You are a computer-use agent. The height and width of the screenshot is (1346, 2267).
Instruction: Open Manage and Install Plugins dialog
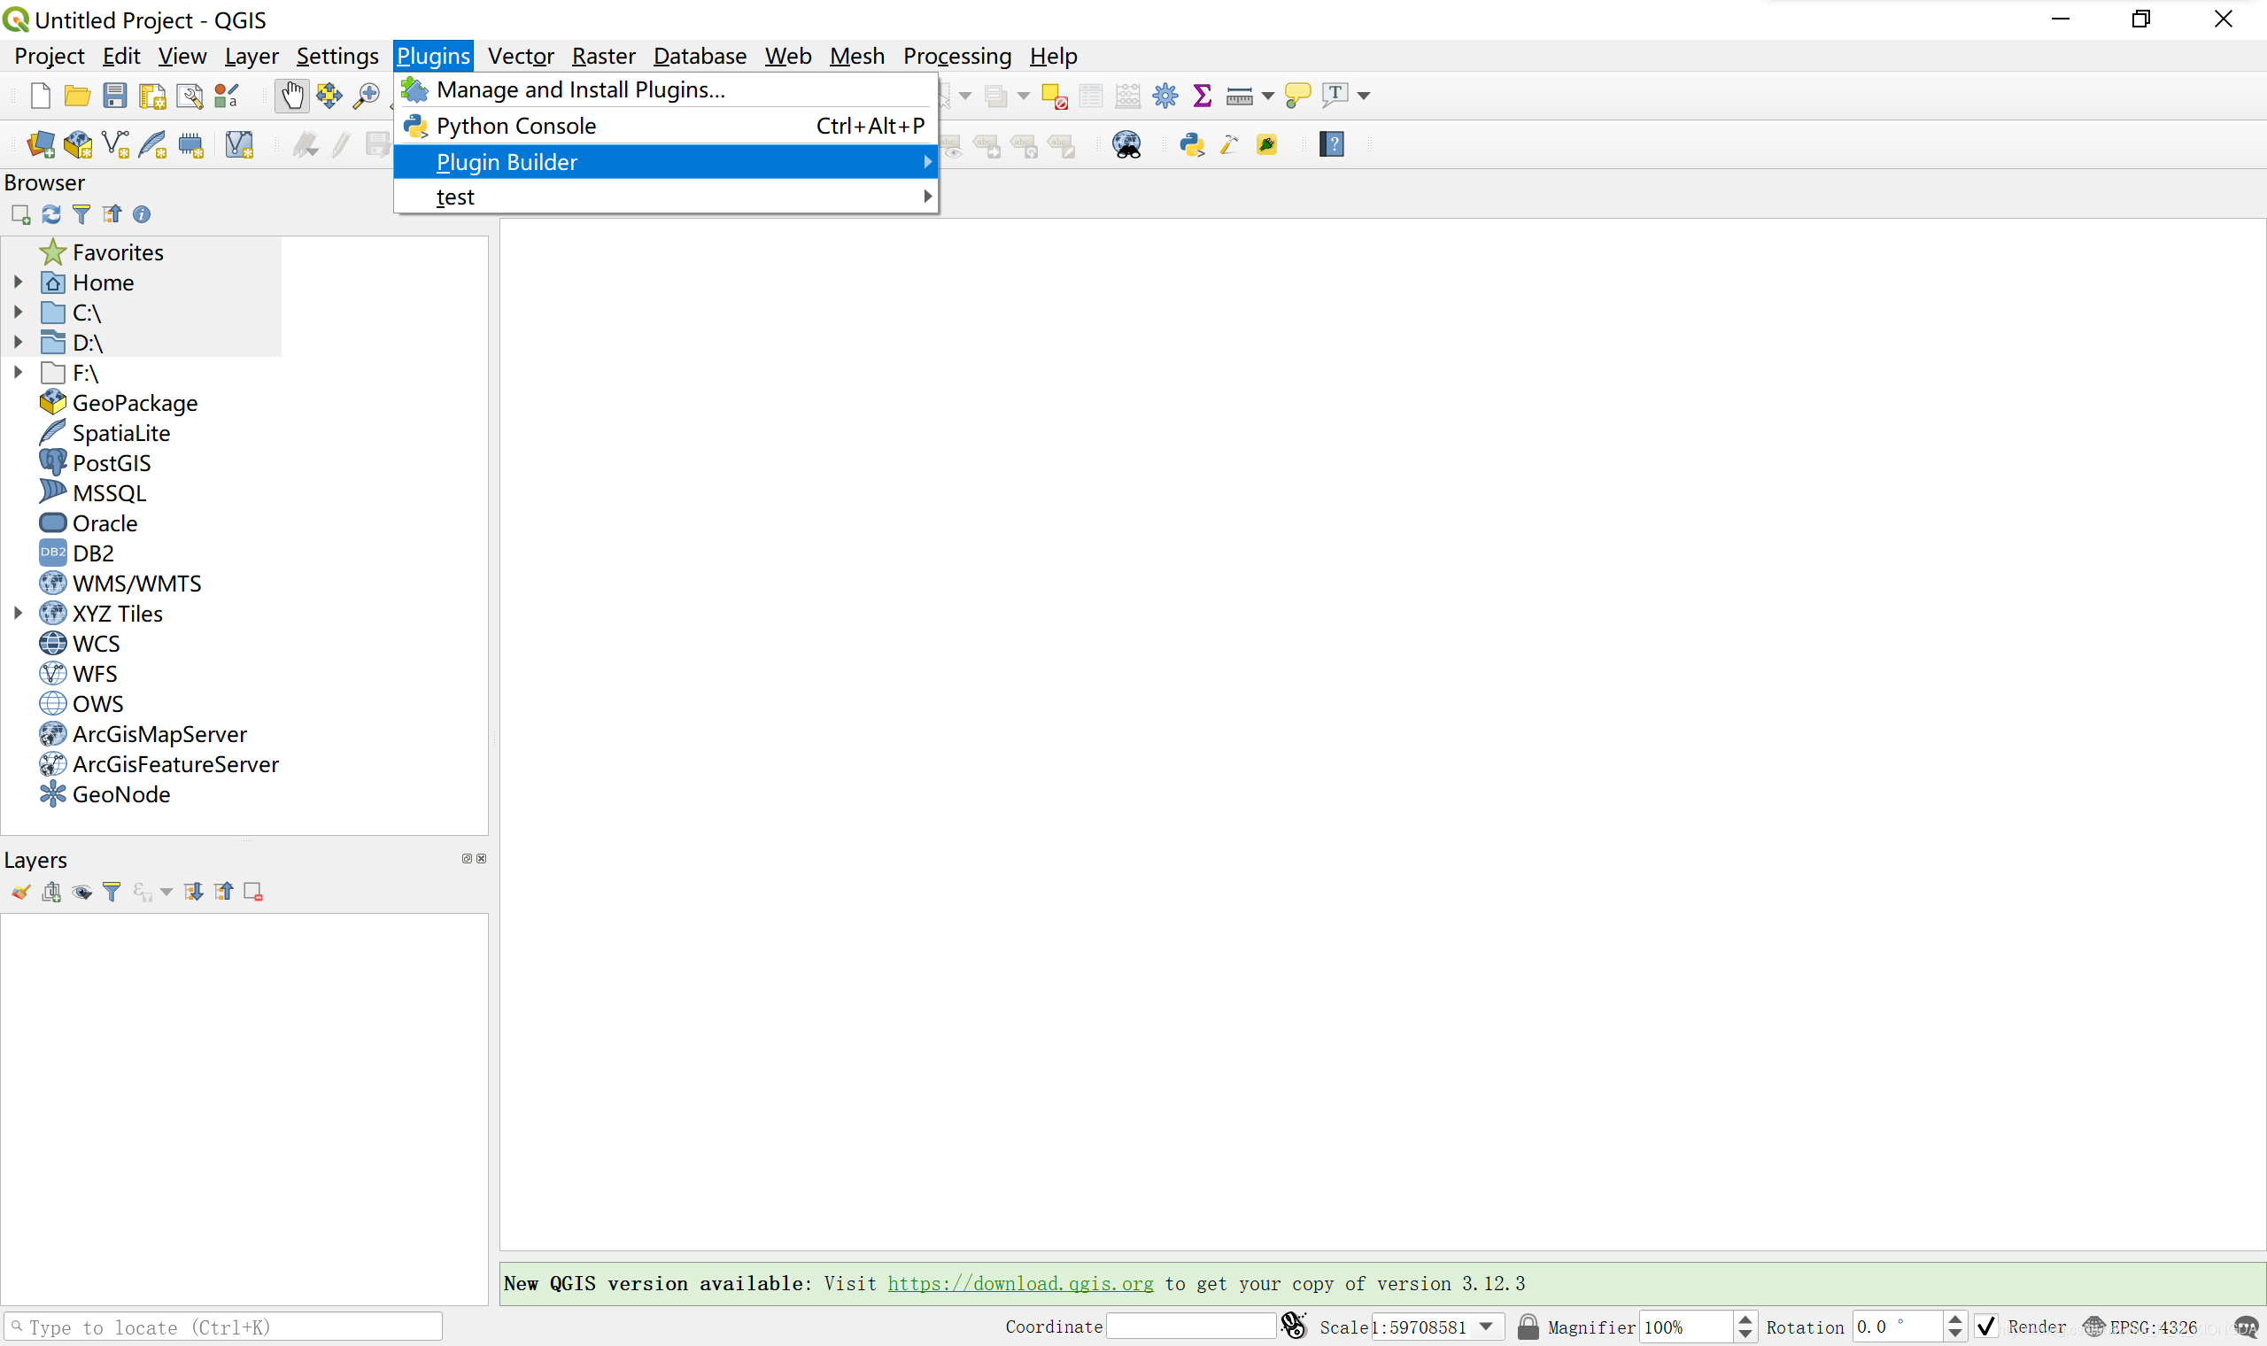[580, 89]
